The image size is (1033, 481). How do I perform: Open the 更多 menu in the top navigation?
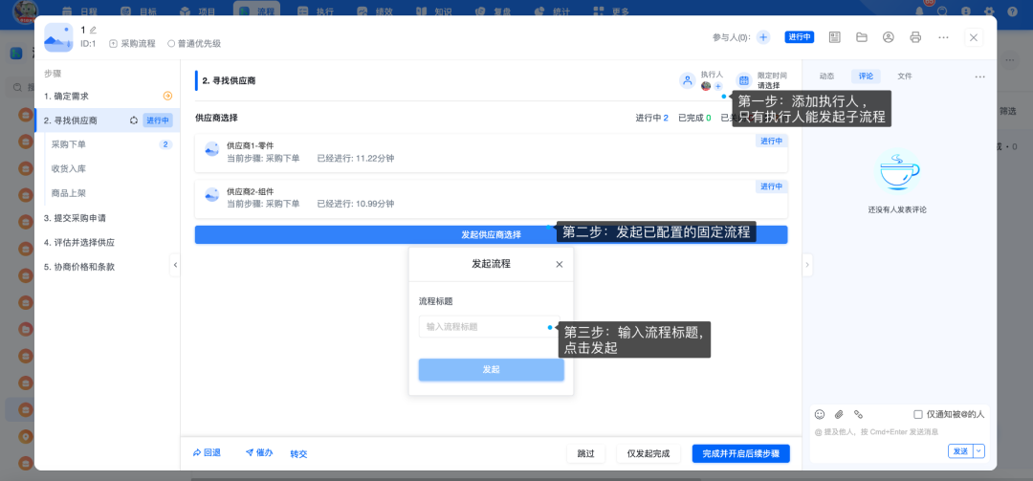coord(611,11)
